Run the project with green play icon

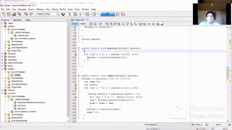pyautogui.click(x=80, y=14)
